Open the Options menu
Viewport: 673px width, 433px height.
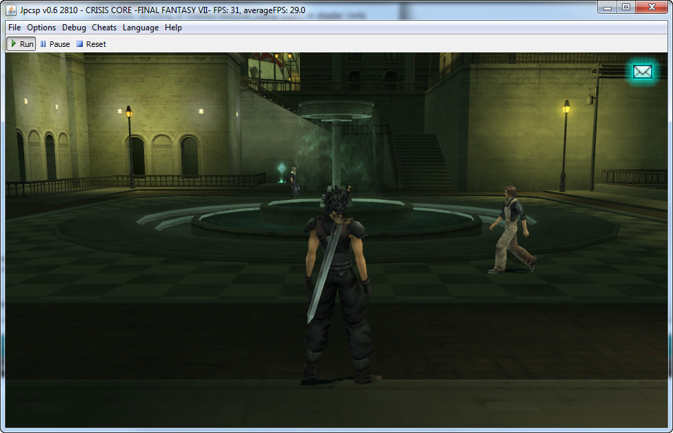pos(41,28)
